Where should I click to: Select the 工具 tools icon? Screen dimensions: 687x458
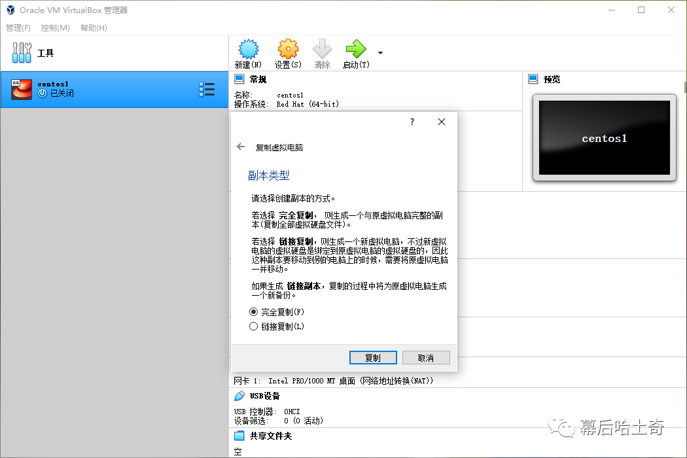[x=22, y=53]
